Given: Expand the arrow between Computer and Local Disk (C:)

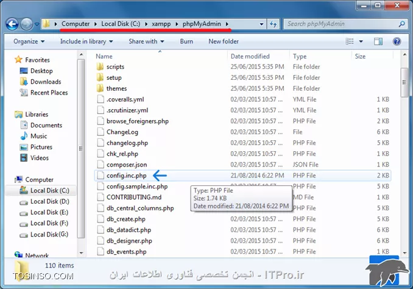Looking at the screenshot, I should [x=96, y=24].
